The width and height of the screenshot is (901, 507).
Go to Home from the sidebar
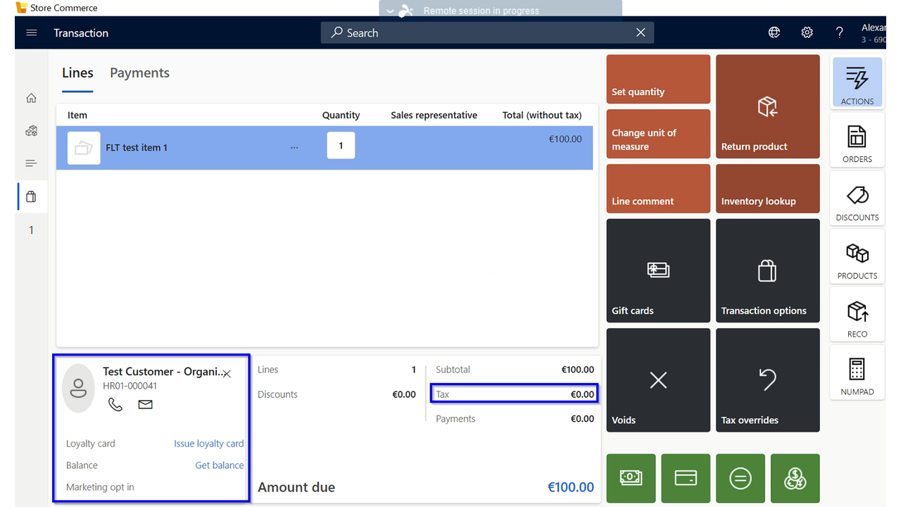click(31, 99)
